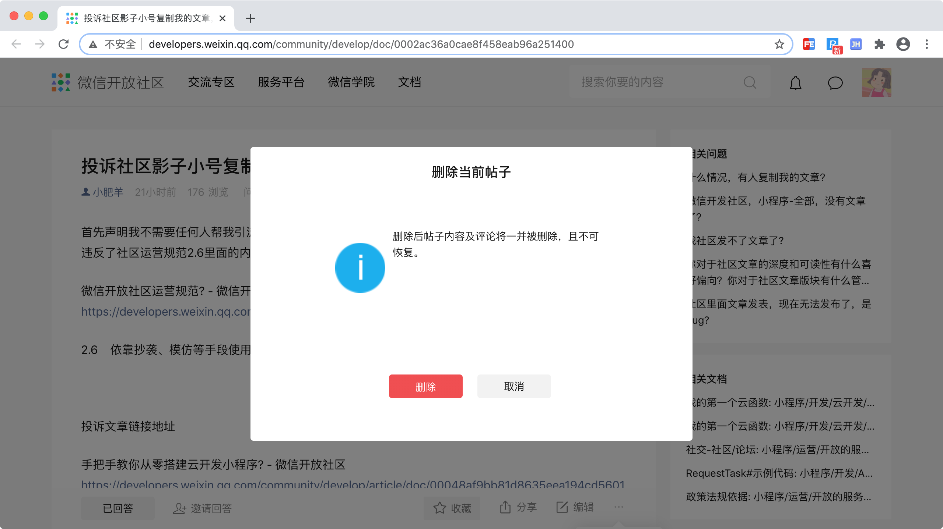Reload the page using refresh icon
943x529 pixels.
pos(64,45)
